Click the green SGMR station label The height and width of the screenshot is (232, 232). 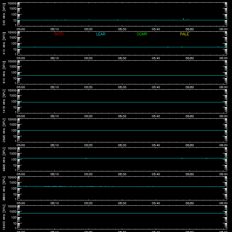click(142, 34)
